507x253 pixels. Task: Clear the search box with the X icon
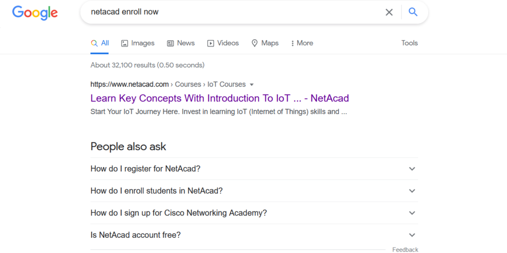coord(389,12)
